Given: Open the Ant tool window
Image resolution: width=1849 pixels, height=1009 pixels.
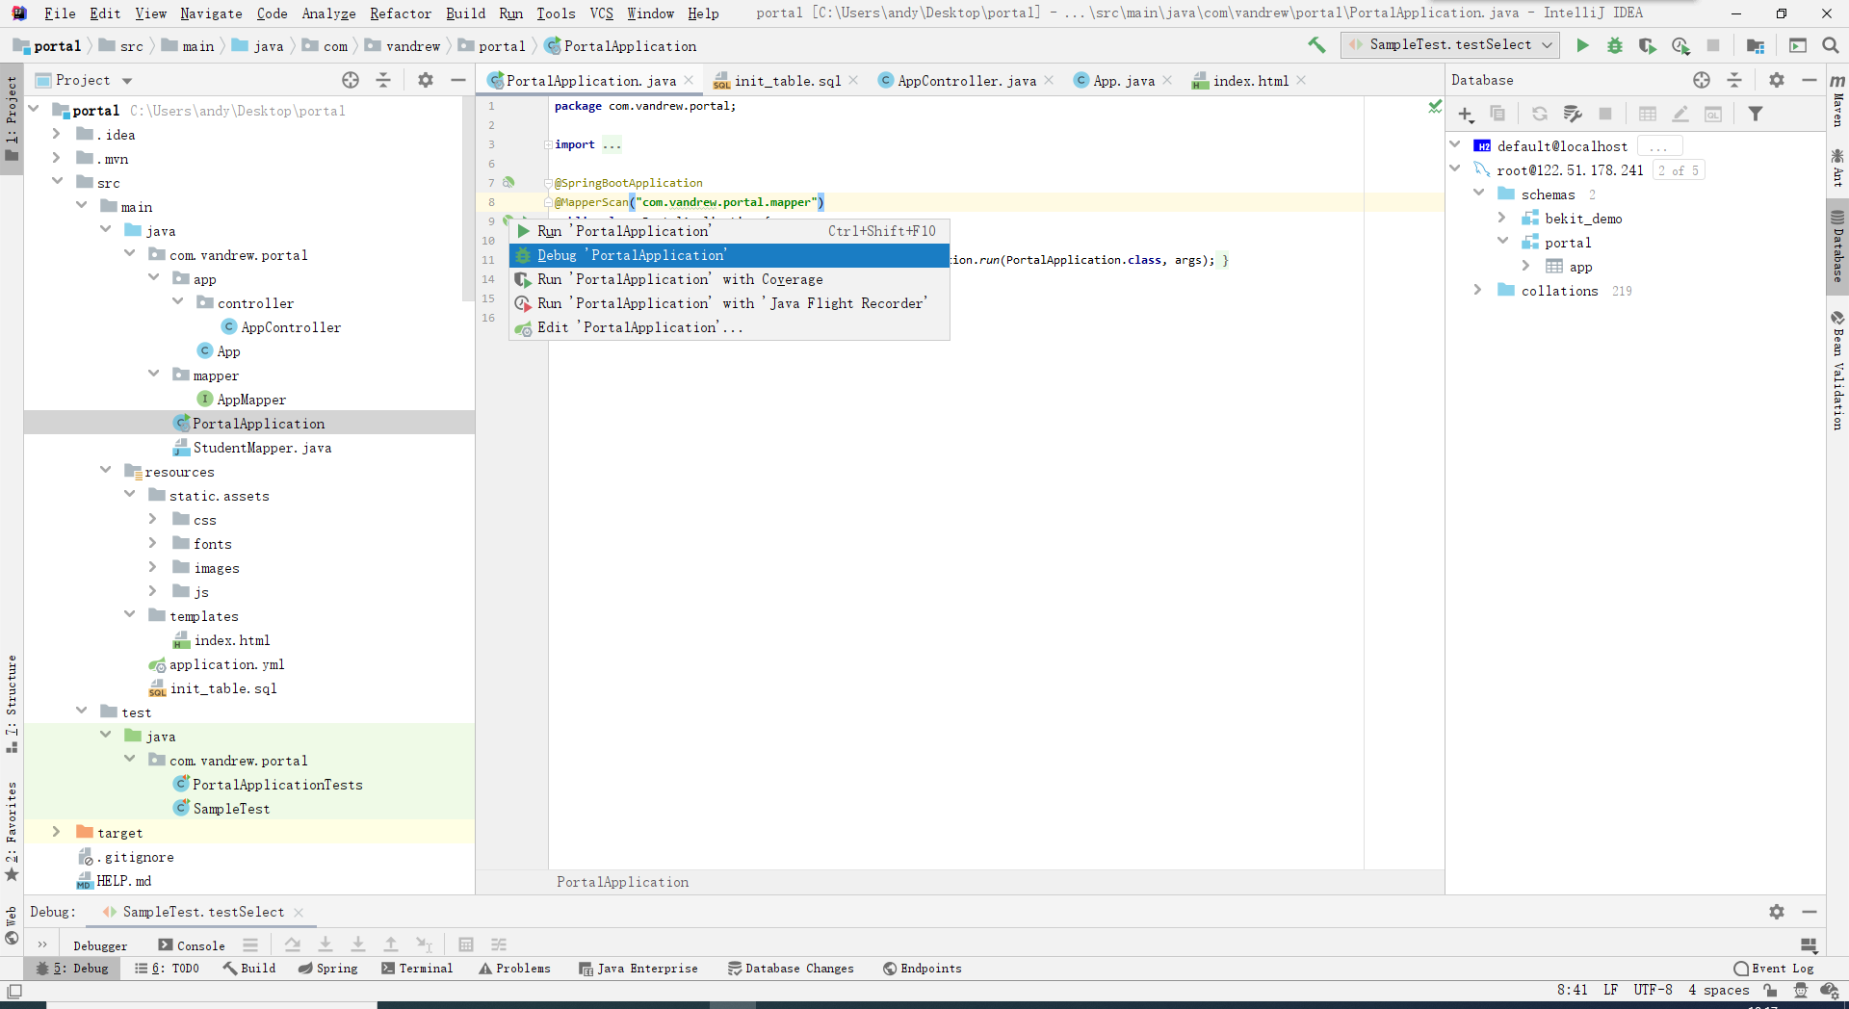Looking at the screenshot, I should point(1837,168).
